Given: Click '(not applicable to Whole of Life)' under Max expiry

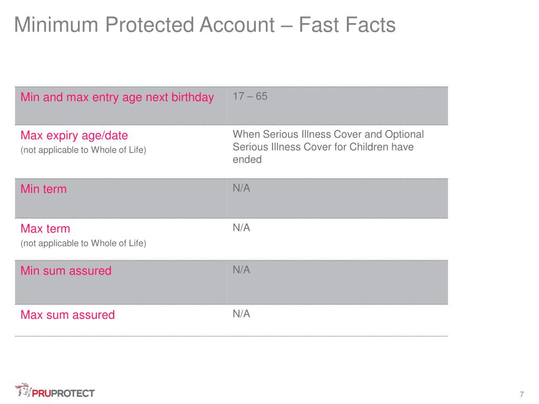Looking at the screenshot, I should (84, 150).
